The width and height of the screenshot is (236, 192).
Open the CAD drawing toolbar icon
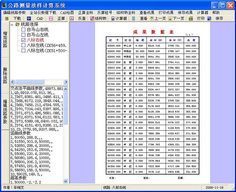29,18
